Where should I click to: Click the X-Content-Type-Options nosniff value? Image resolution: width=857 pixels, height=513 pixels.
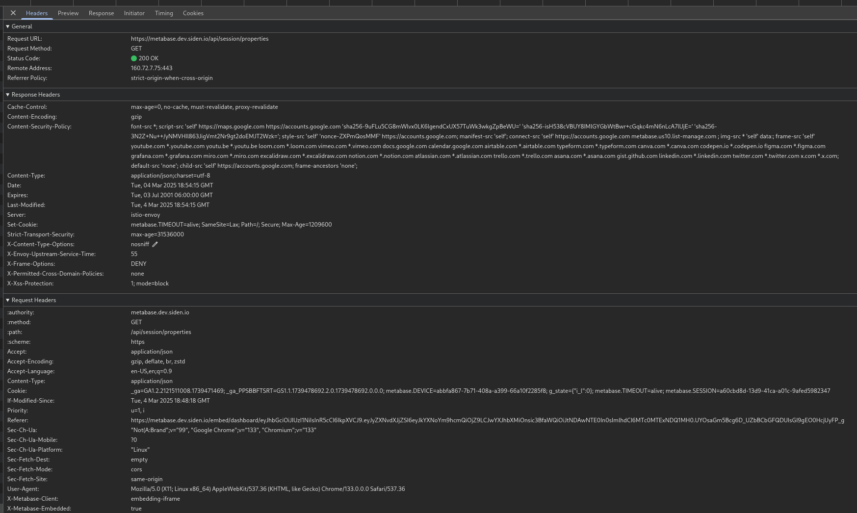[x=140, y=244]
